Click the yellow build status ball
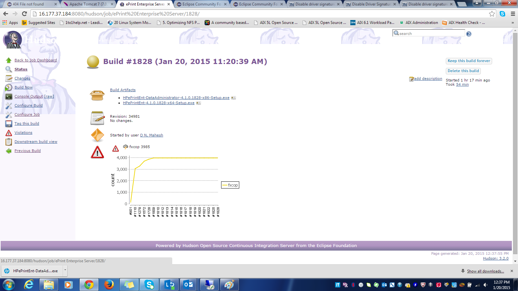518x291 pixels. (x=93, y=62)
